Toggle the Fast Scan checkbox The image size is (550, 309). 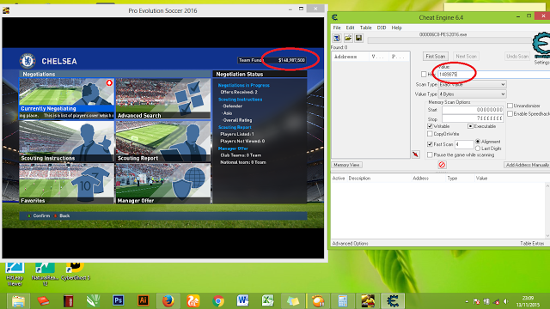click(430, 144)
